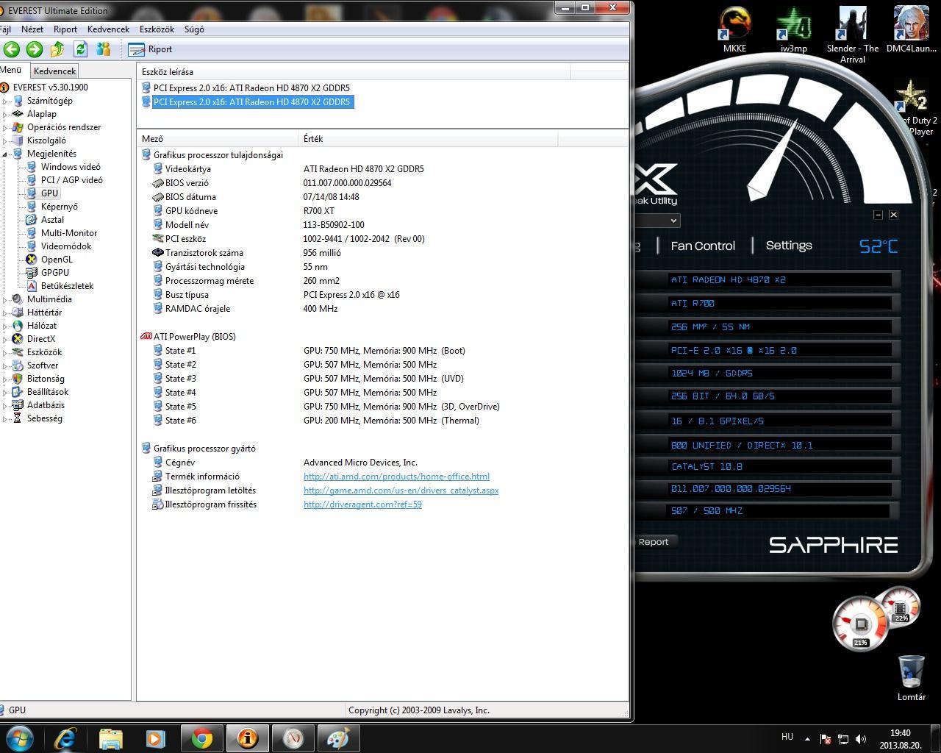Select the Képernyő tree item
The image size is (941, 753).
tap(59, 207)
